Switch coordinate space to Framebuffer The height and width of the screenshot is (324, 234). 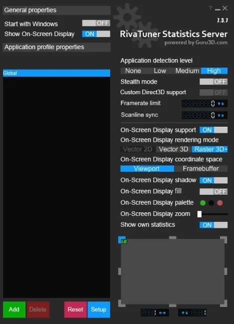click(201, 169)
